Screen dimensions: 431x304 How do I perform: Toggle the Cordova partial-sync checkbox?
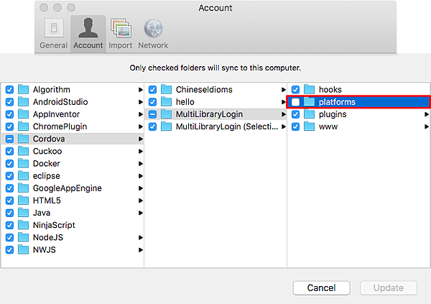click(x=9, y=139)
